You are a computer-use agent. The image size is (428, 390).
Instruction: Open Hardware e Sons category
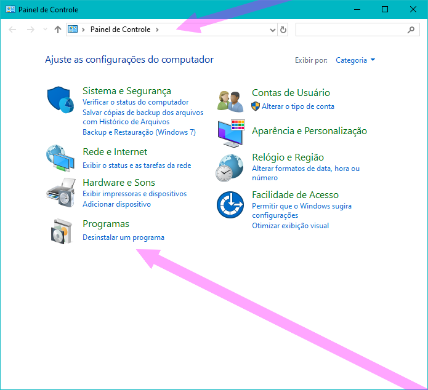(x=119, y=183)
